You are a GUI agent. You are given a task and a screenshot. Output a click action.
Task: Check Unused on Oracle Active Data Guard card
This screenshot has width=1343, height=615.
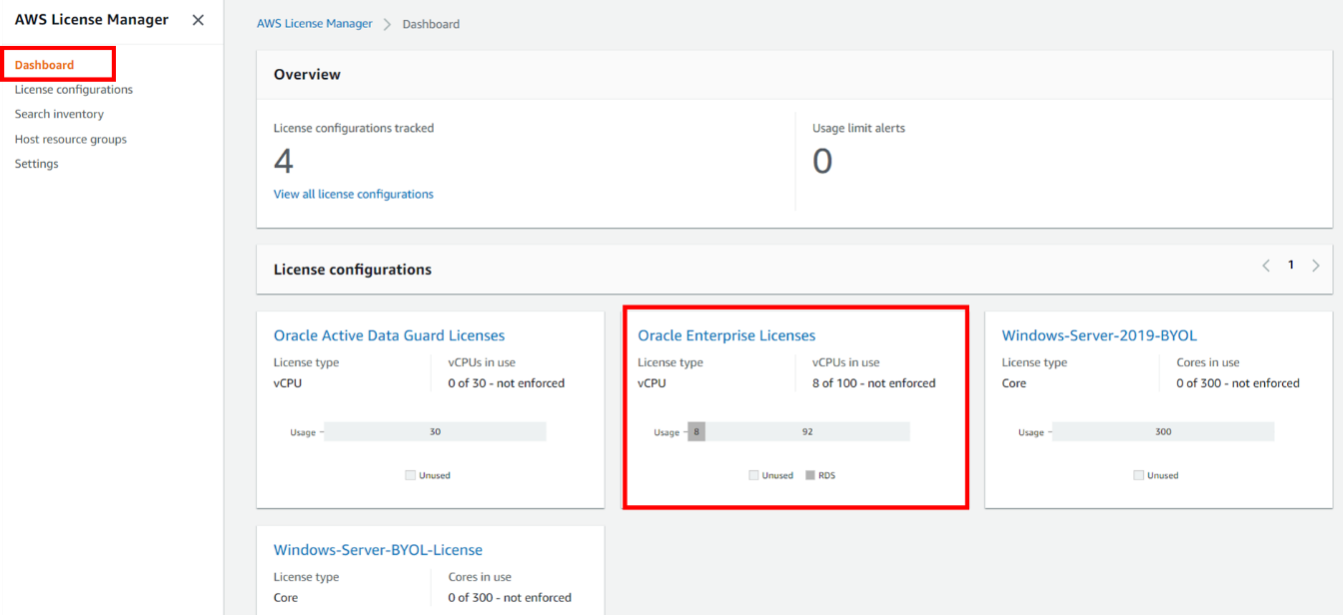click(411, 475)
